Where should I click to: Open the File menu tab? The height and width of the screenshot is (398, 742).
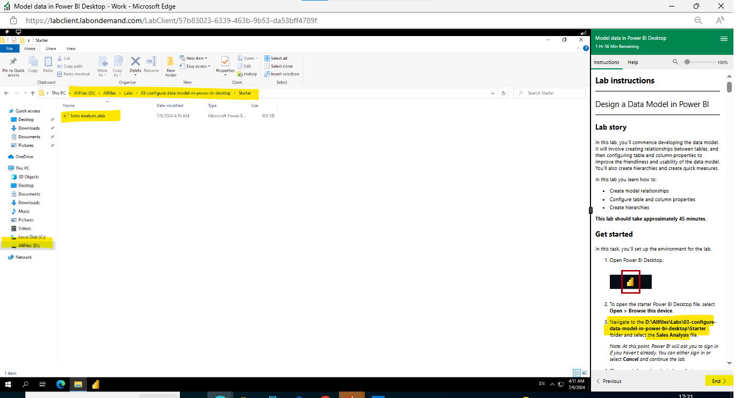pyautogui.click(x=9, y=48)
